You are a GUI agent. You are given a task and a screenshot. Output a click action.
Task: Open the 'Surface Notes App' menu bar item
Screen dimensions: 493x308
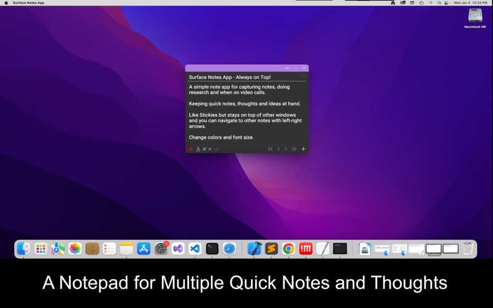(x=28, y=2)
